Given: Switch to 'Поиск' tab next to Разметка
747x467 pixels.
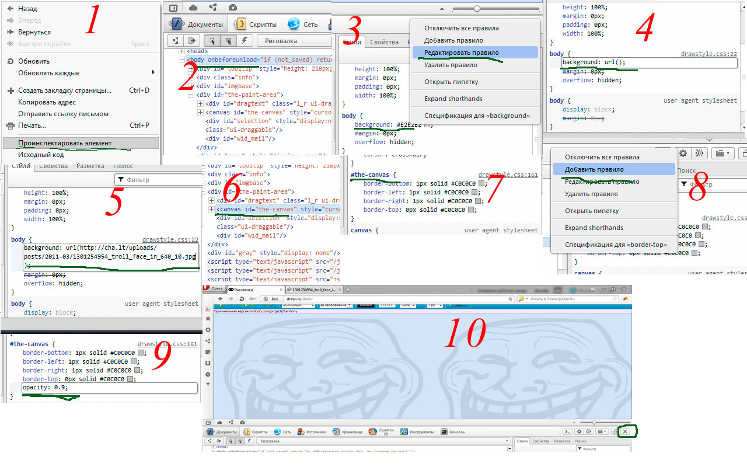Looking at the screenshot, I should 123,166.
